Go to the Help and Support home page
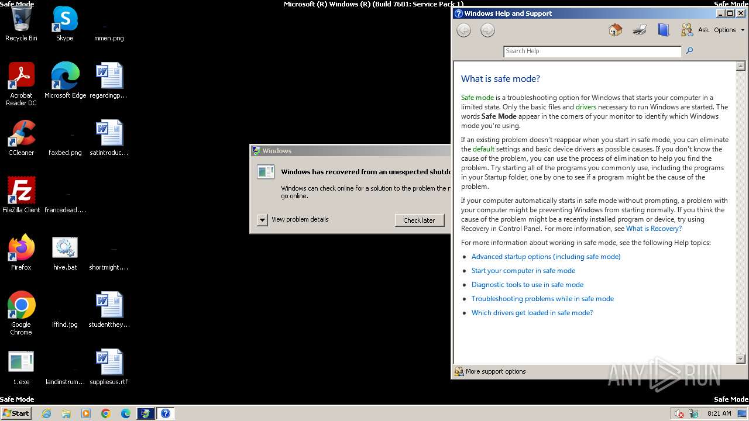This screenshot has height=421, width=749. [615, 30]
